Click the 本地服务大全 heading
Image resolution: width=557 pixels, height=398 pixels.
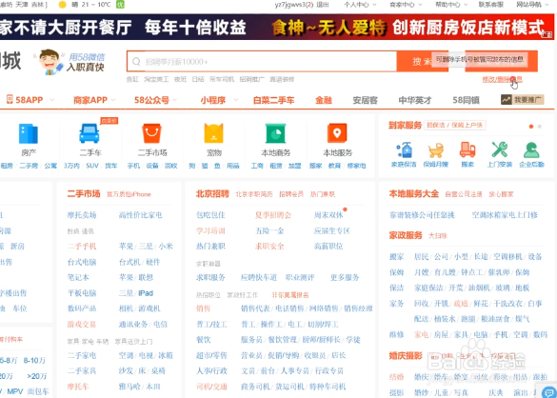[x=414, y=194]
